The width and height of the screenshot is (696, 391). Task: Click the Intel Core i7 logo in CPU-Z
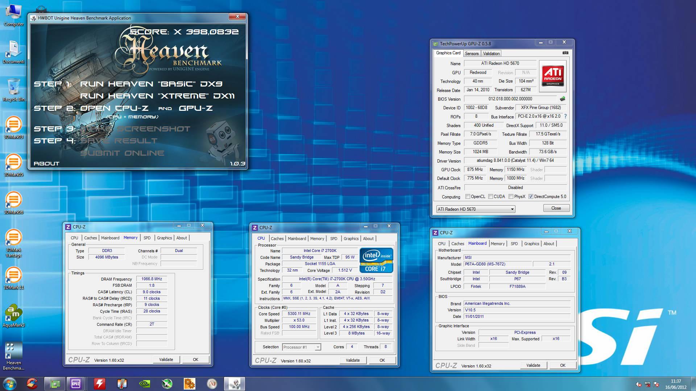pyautogui.click(x=376, y=260)
